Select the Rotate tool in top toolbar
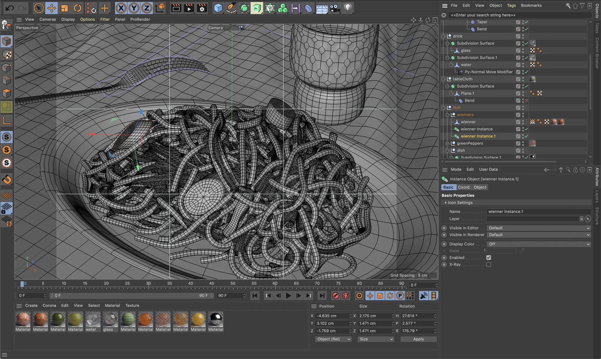The width and height of the screenshot is (601, 359). click(77, 8)
